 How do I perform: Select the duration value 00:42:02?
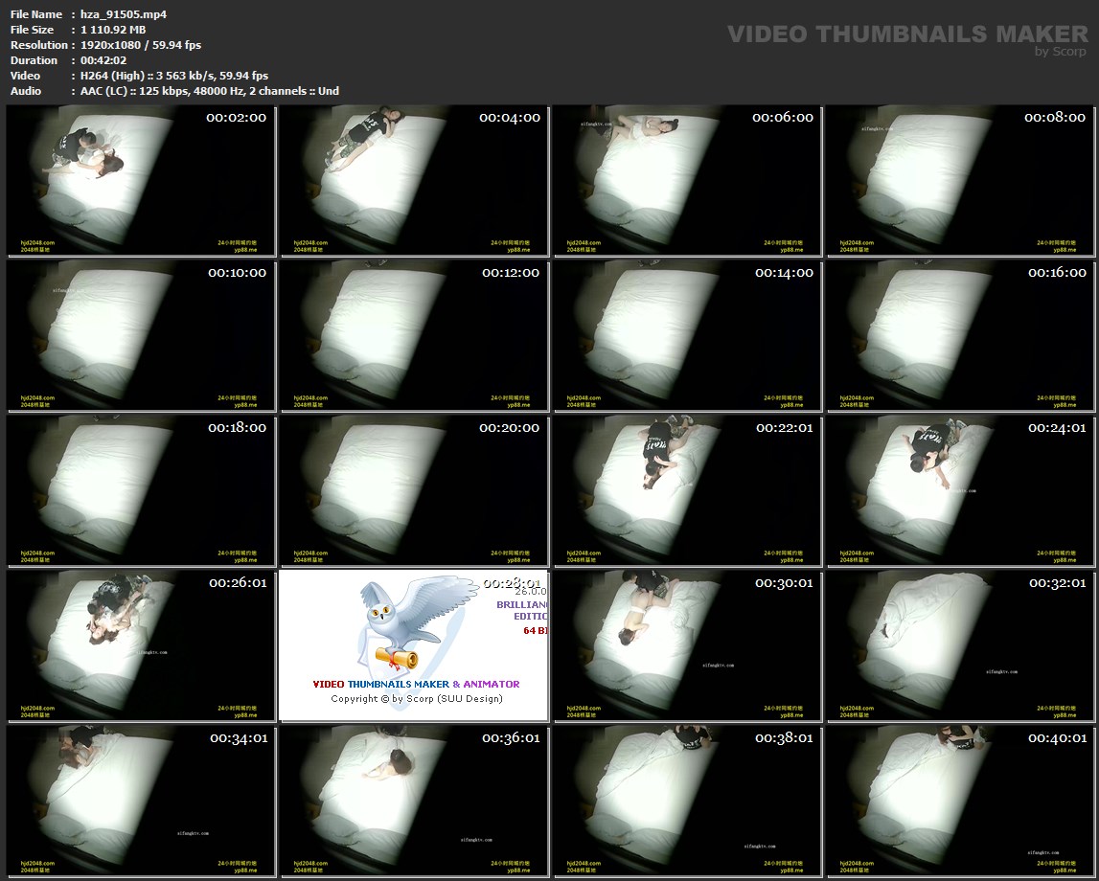pyautogui.click(x=103, y=60)
